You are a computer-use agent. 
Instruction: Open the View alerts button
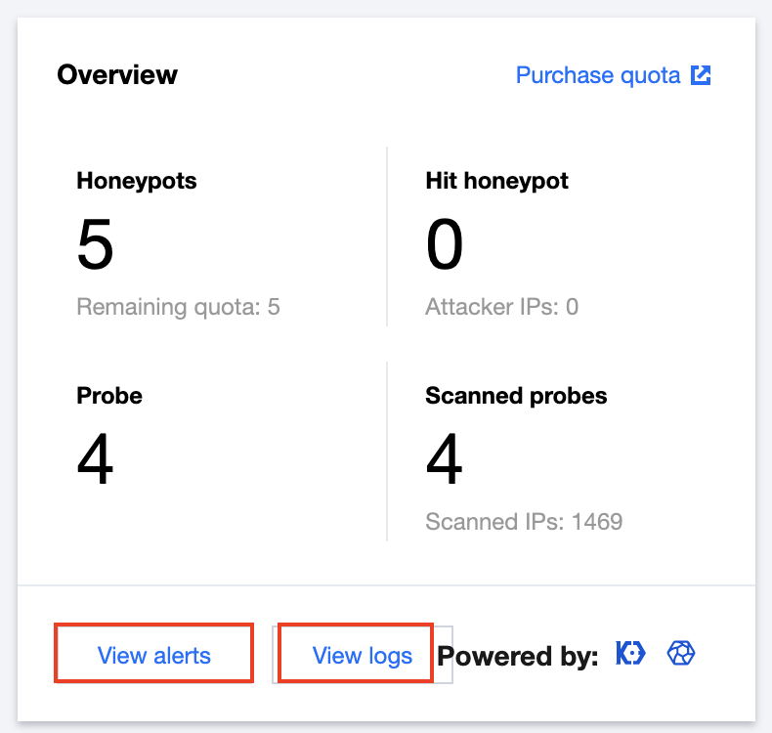pyautogui.click(x=154, y=655)
